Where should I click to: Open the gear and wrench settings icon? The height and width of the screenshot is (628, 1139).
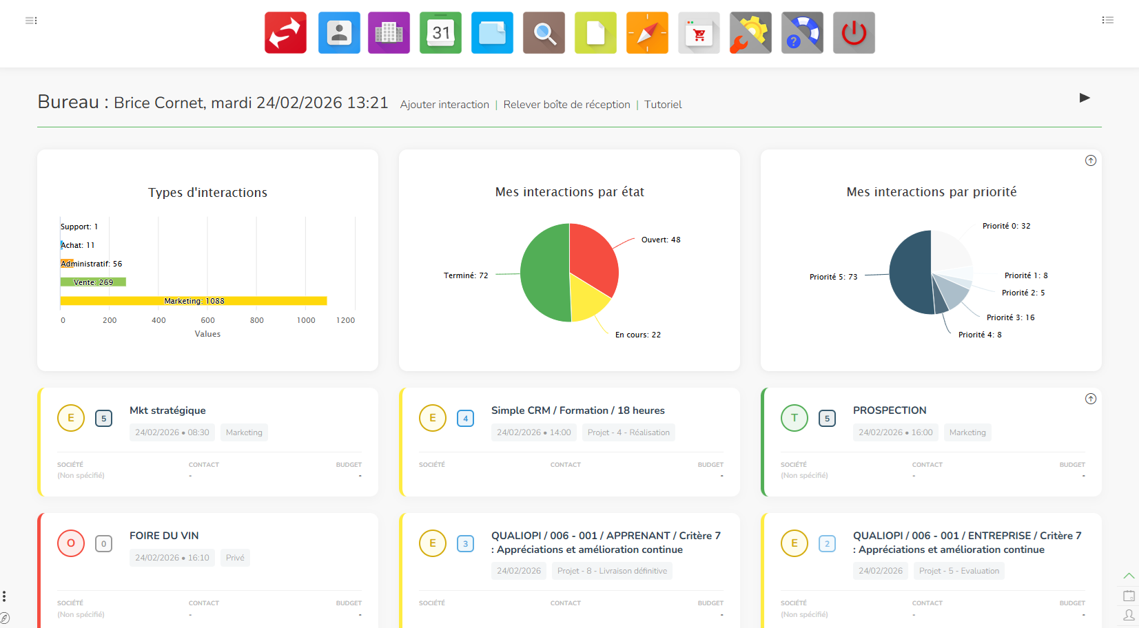coord(750,33)
